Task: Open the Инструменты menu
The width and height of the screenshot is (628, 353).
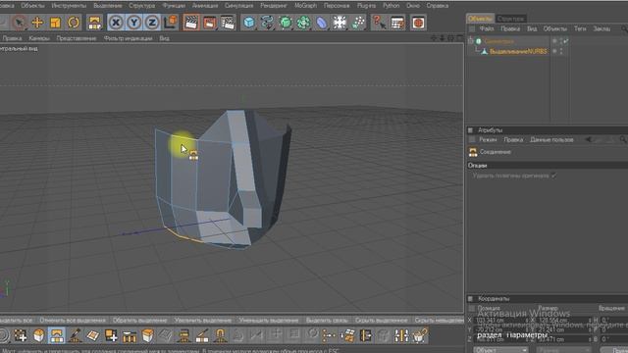Action: 69,6
